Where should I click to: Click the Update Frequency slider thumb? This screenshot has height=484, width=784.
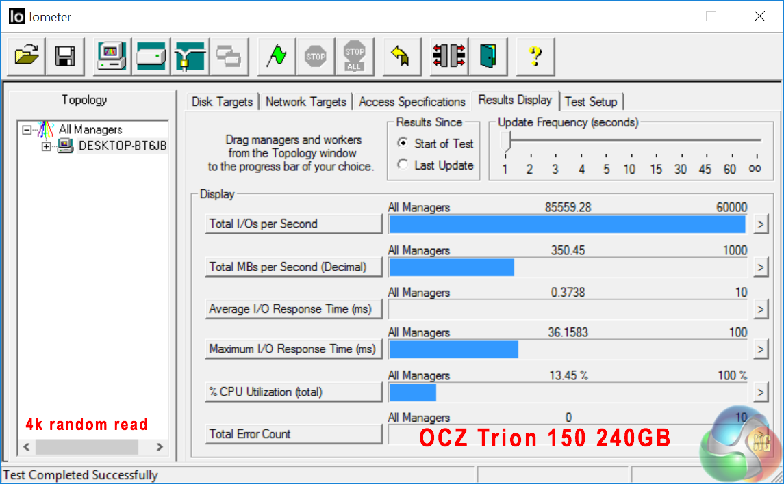coord(505,142)
